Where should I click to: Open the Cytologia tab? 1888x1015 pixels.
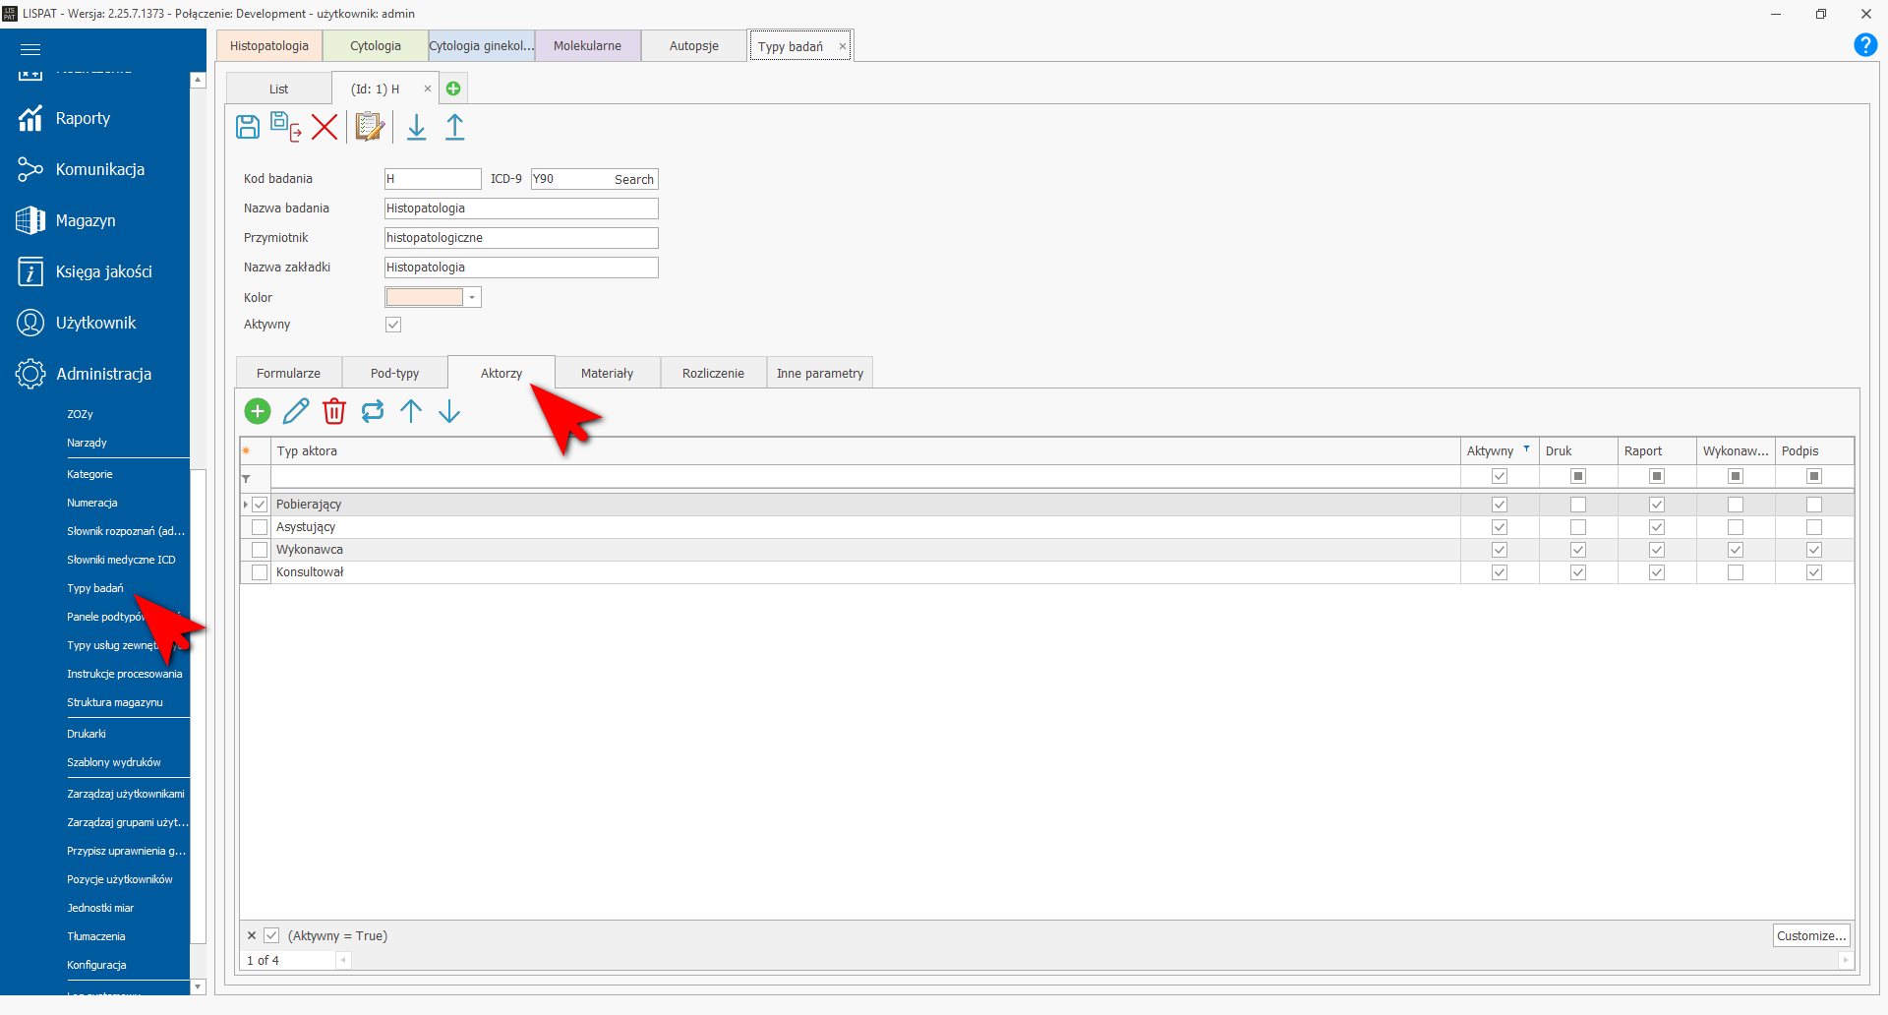click(376, 46)
